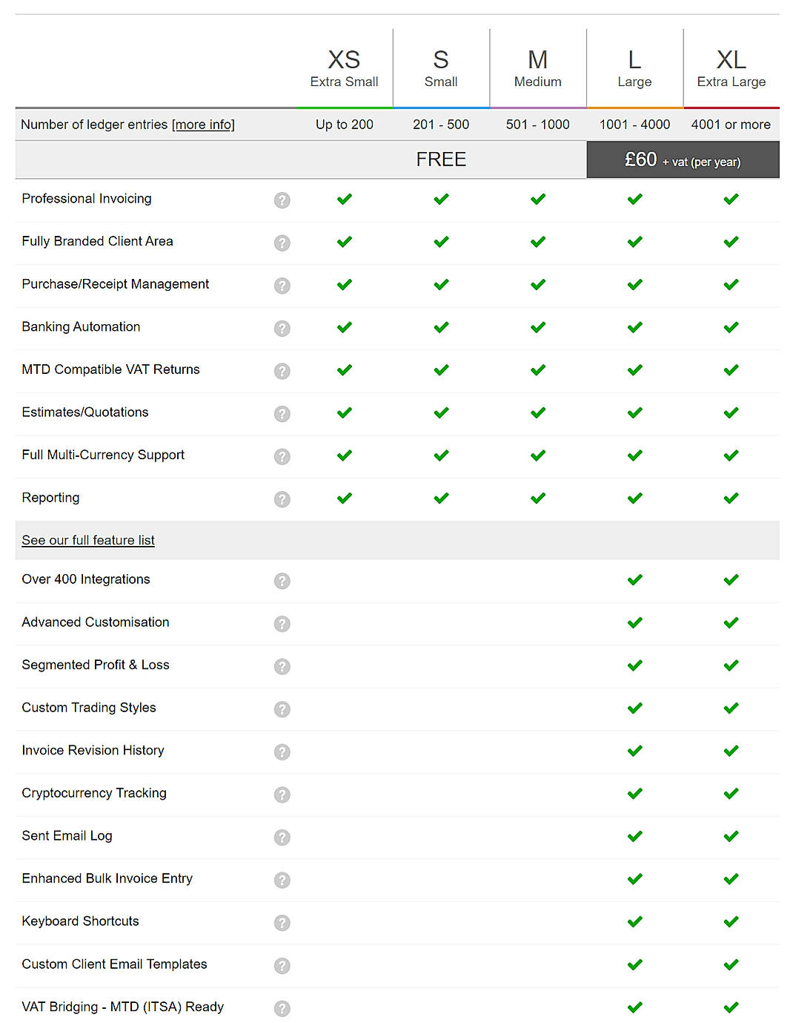Click the help icon beside Professional Invoicing
This screenshot has height=1023, width=793.
pyautogui.click(x=282, y=200)
